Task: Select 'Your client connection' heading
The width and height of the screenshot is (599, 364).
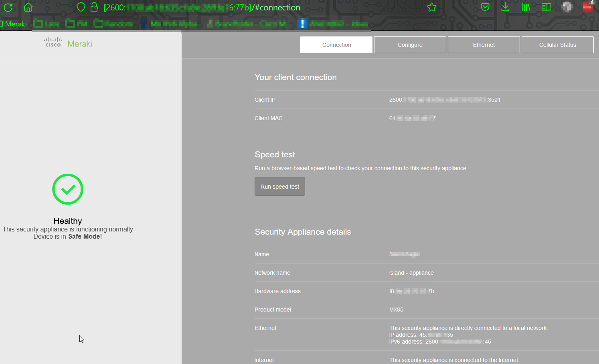Action: pos(296,77)
